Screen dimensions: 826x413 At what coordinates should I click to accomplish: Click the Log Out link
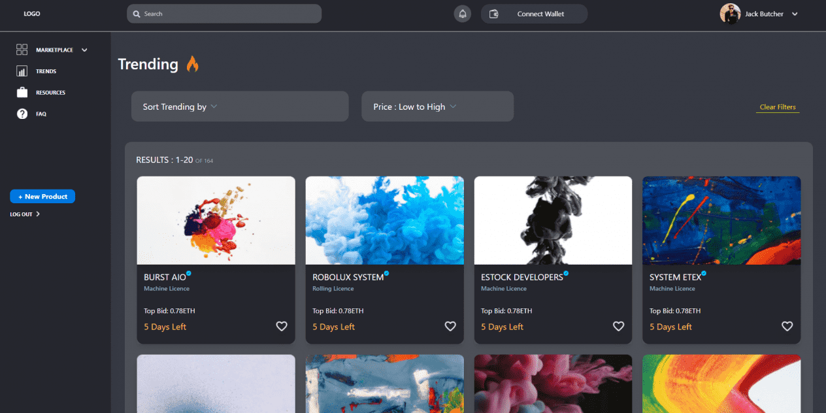point(21,214)
